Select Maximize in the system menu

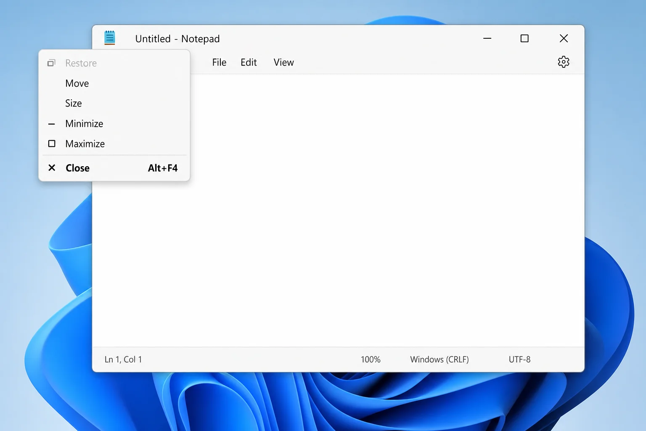(x=114, y=144)
